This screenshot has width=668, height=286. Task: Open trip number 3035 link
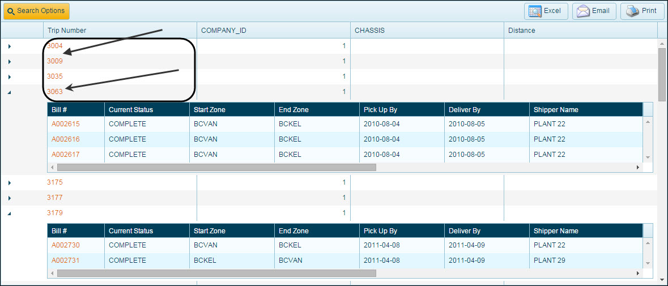pos(55,76)
